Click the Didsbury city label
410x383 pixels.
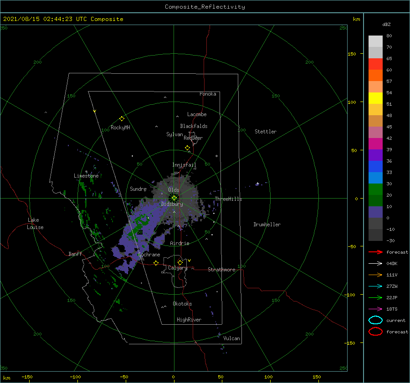[x=172, y=204]
